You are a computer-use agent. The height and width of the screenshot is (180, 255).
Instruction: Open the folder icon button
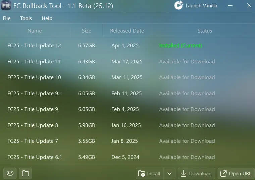point(25,173)
